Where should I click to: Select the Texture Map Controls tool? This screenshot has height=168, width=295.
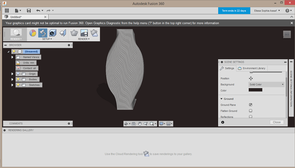(x=63, y=33)
